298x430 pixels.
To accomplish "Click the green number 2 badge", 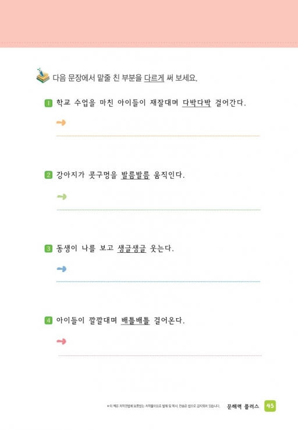I will 48,175.
